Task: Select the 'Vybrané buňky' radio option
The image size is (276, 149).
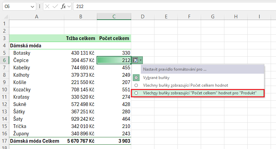Action: pos(136,77)
